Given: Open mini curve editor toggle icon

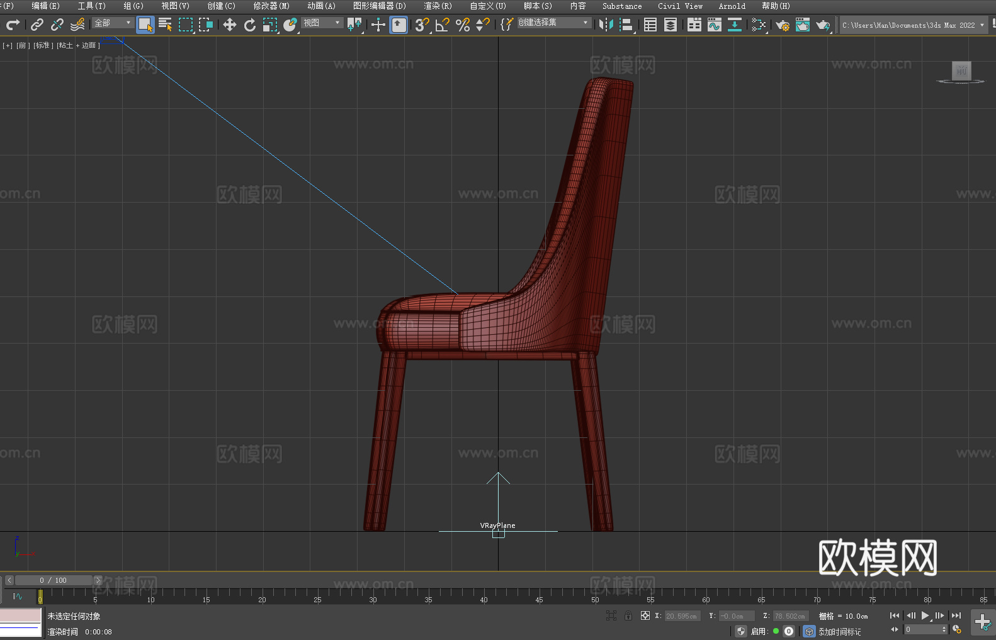Looking at the screenshot, I should pos(17,596).
